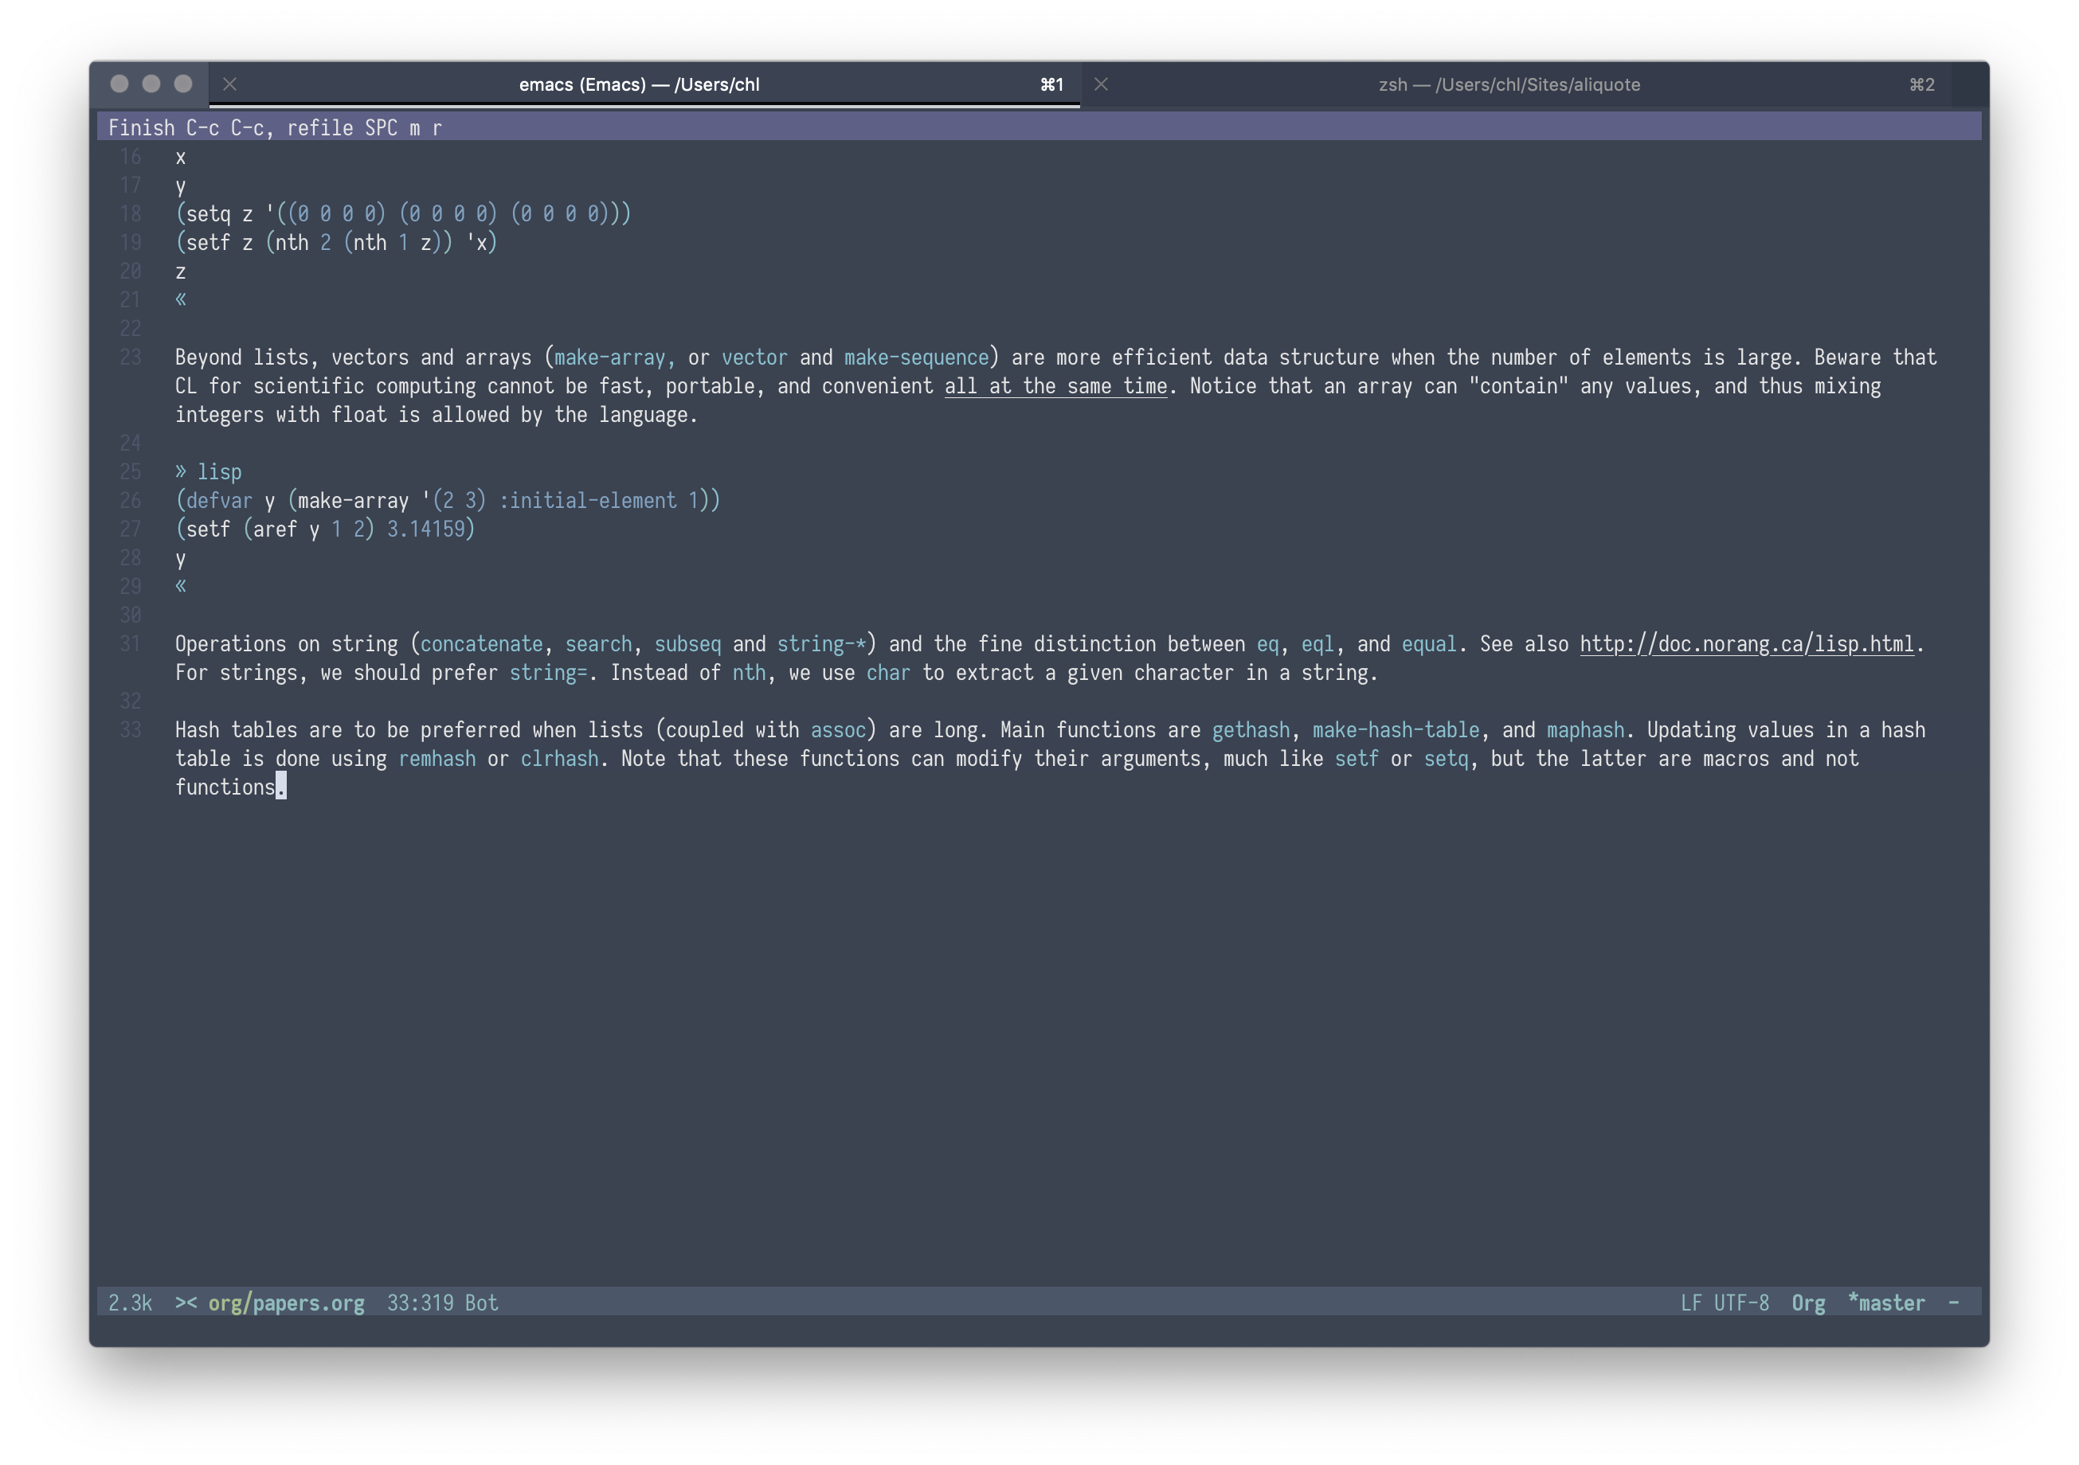The image size is (2079, 1465).
Task: Click the « block end marker on line 29
Action: 181,586
